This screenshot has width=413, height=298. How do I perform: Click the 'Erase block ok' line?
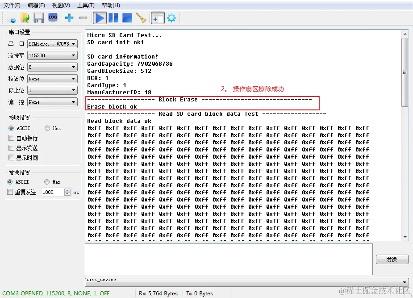pyautogui.click(x=112, y=107)
